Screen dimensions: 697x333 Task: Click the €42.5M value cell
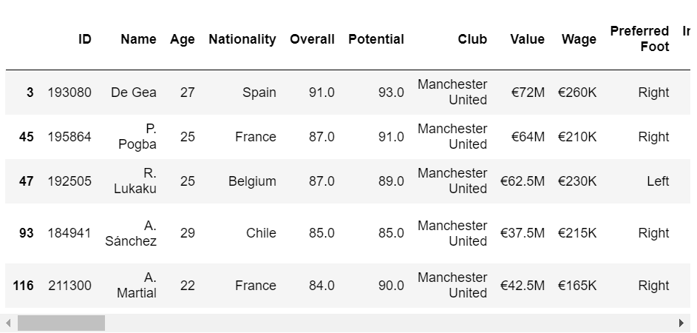523,286
